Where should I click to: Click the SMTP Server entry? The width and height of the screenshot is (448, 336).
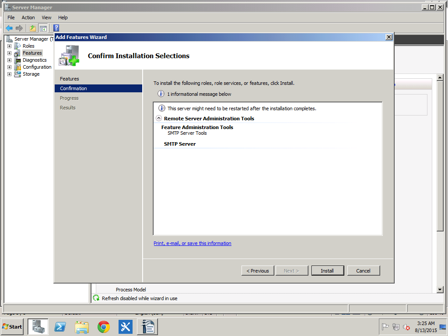point(180,144)
